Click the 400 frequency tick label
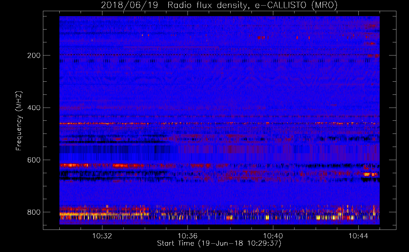 [x=34, y=108]
